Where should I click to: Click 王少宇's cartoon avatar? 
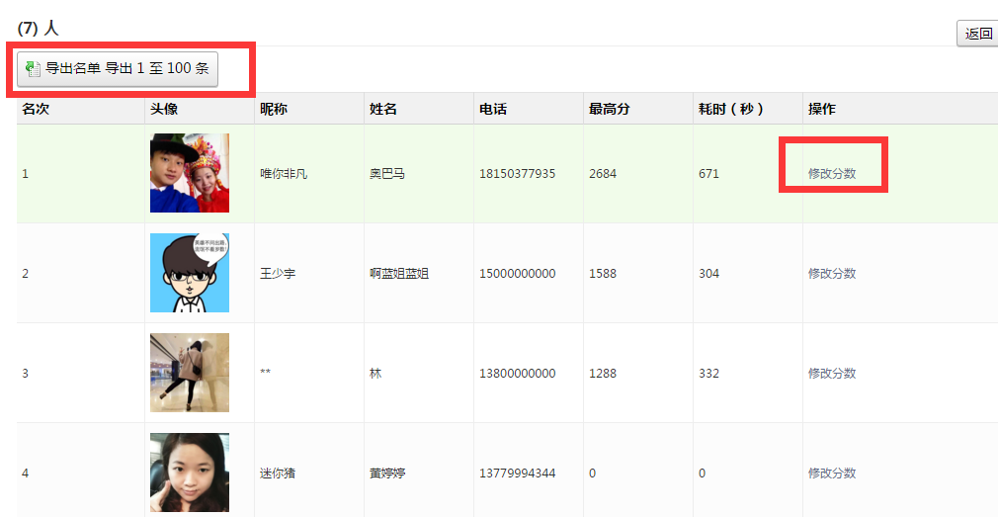(x=190, y=273)
